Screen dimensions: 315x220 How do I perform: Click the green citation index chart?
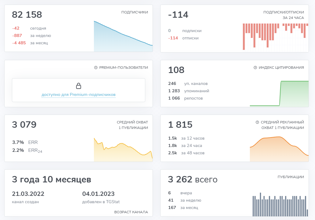pos(279,94)
